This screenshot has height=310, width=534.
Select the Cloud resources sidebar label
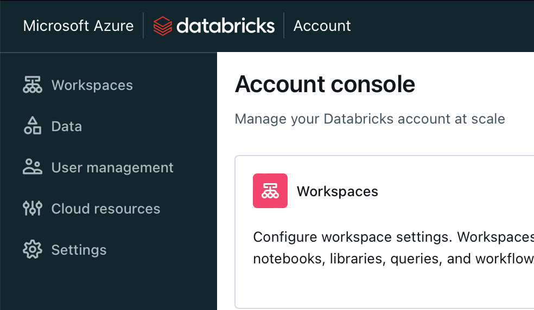(106, 209)
